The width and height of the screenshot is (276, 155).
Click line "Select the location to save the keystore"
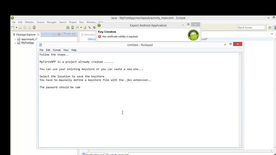[x=72, y=76]
